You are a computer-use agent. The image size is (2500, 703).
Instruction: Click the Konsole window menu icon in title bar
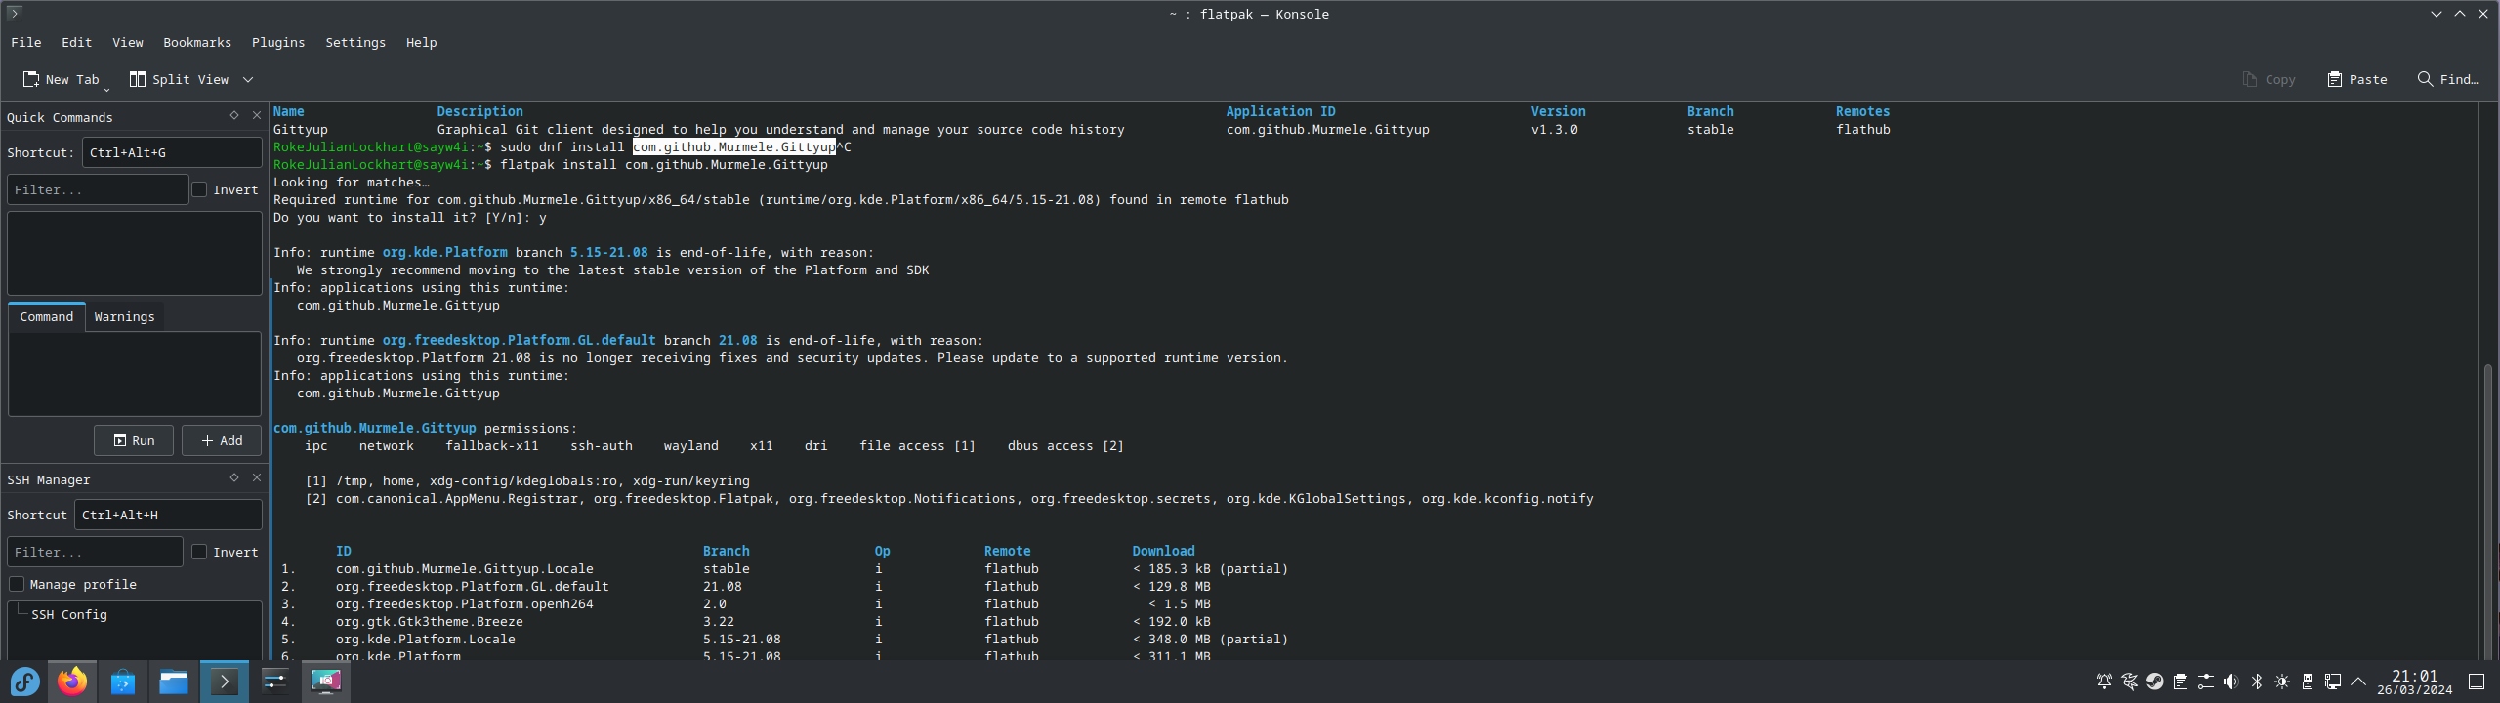pos(14,13)
